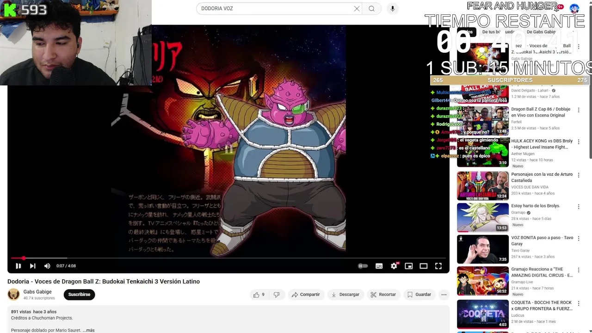592x333 pixels.
Task: Enable theater mode view
Action: point(423,266)
